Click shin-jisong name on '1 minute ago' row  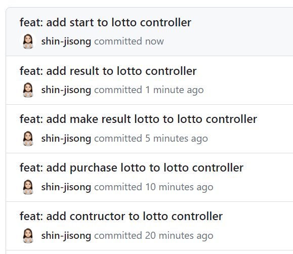point(66,90)
